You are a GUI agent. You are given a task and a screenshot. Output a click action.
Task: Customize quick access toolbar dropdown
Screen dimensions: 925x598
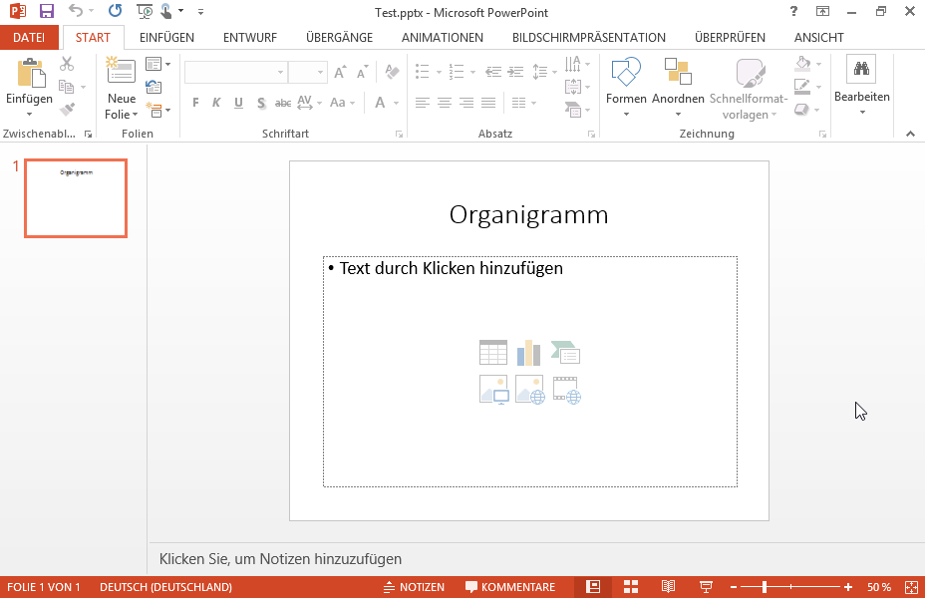(x=200, y=11)
